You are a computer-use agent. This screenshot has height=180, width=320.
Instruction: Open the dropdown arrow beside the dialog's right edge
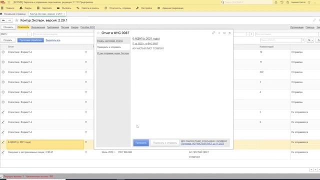(x=251, y=34)
